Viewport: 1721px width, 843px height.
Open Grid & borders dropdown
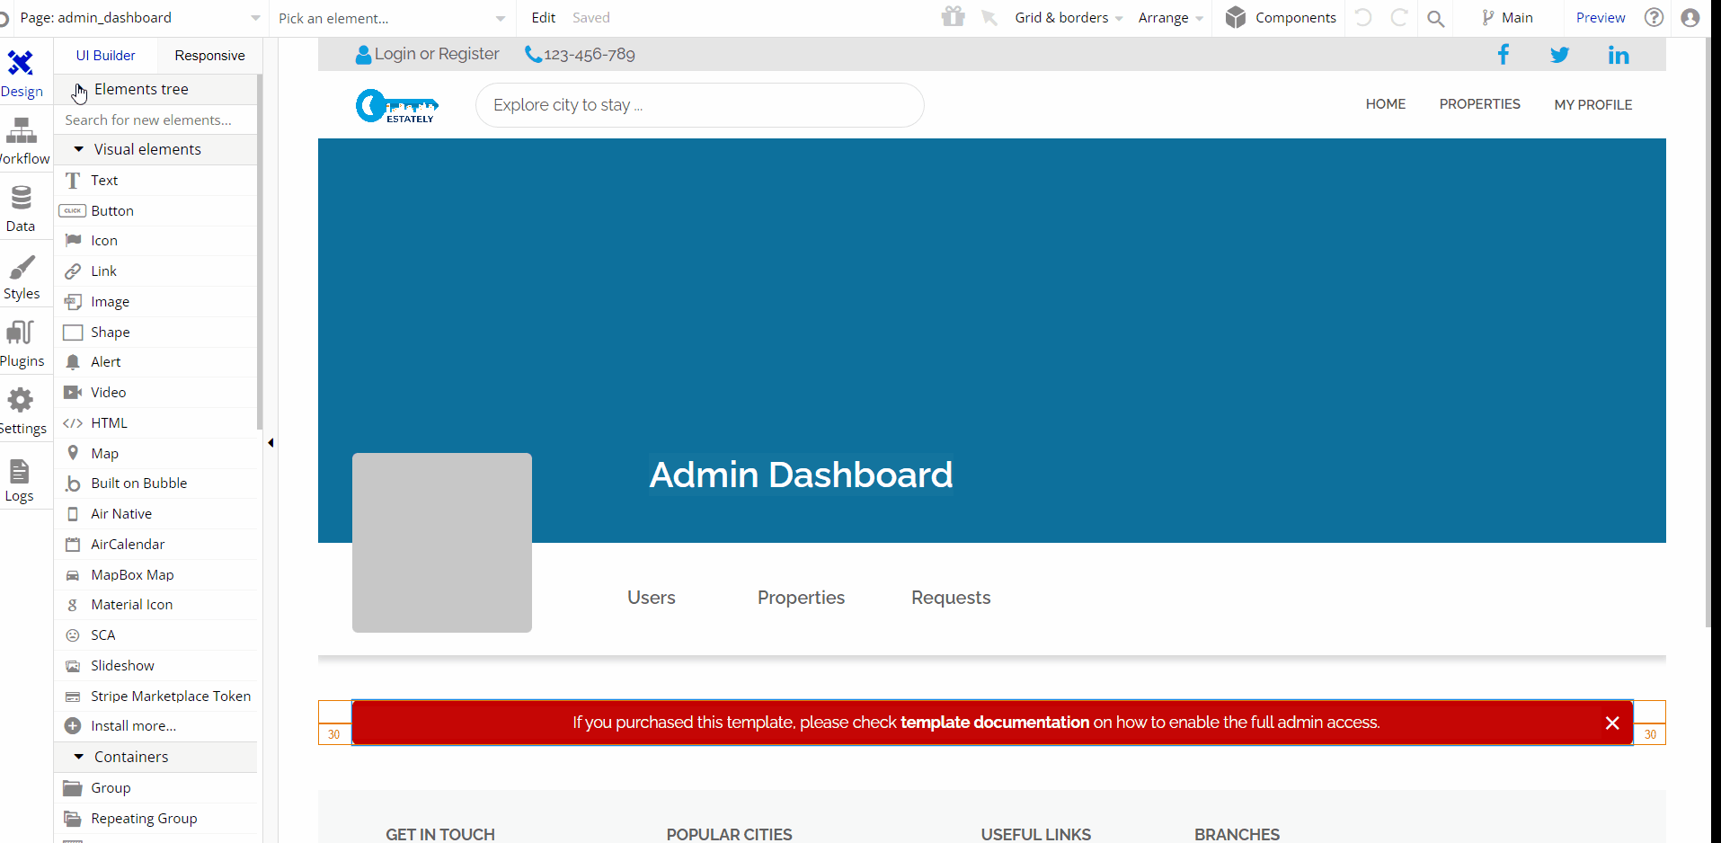pos(1069,18)
